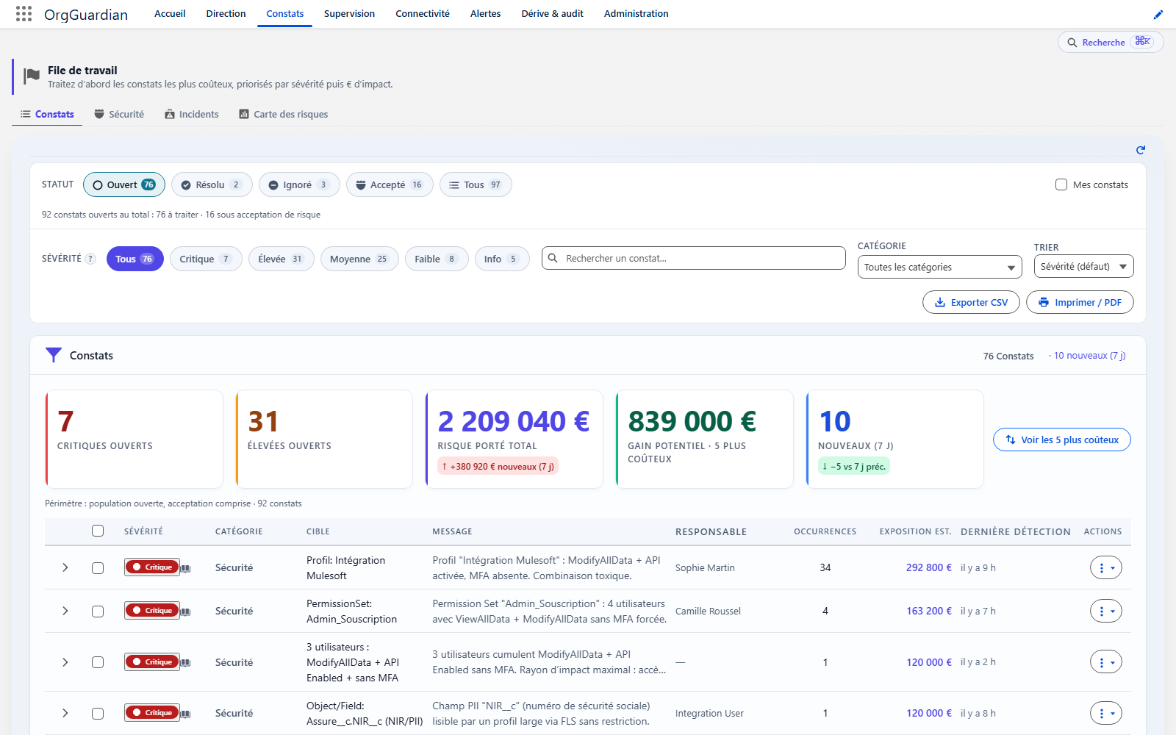The height and width of the screenshot is (735, 1176).
Task: Open the Sévérité (défaut) sort dropdown
Action: [1084, 266]
